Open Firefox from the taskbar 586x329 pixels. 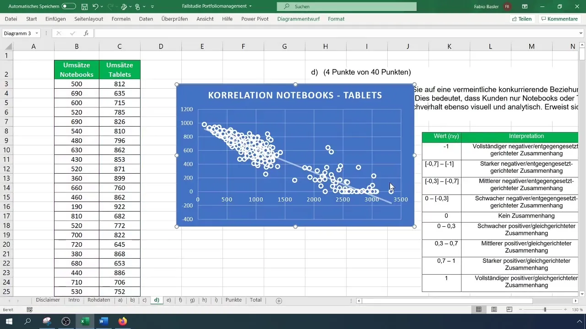coord(122,321)
